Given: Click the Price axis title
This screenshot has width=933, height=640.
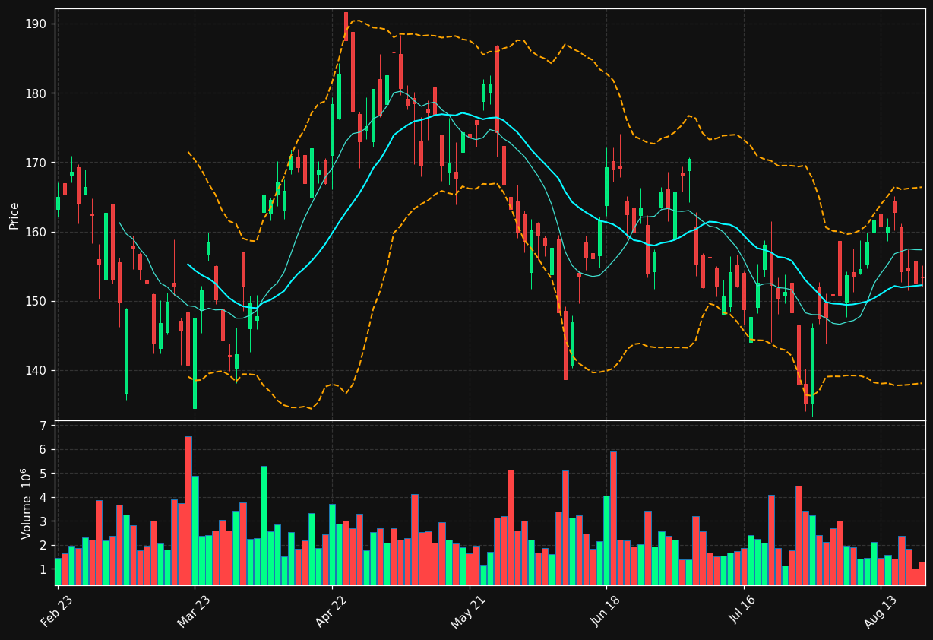Looking at the screenshot, I should coord(14,215).
